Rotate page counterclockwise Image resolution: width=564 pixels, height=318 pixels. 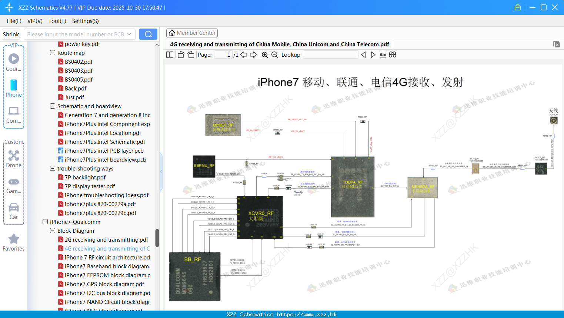coord(181,54)
